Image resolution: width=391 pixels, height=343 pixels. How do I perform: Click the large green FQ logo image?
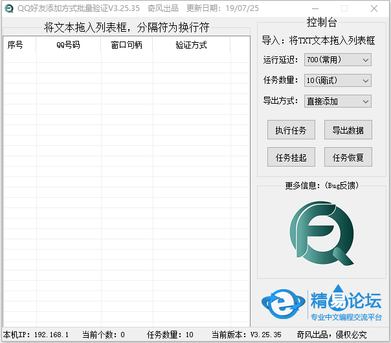(x=322, y=233)
